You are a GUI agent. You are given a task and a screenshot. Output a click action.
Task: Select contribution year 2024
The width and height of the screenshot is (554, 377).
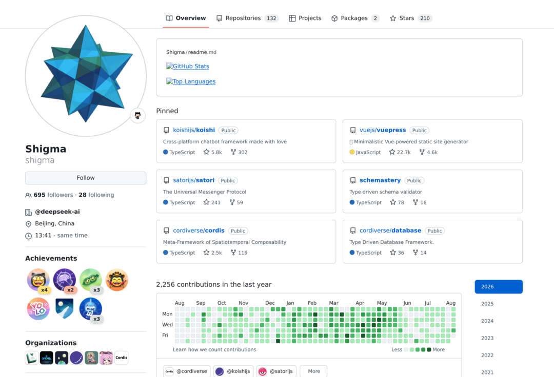(499, 321)
